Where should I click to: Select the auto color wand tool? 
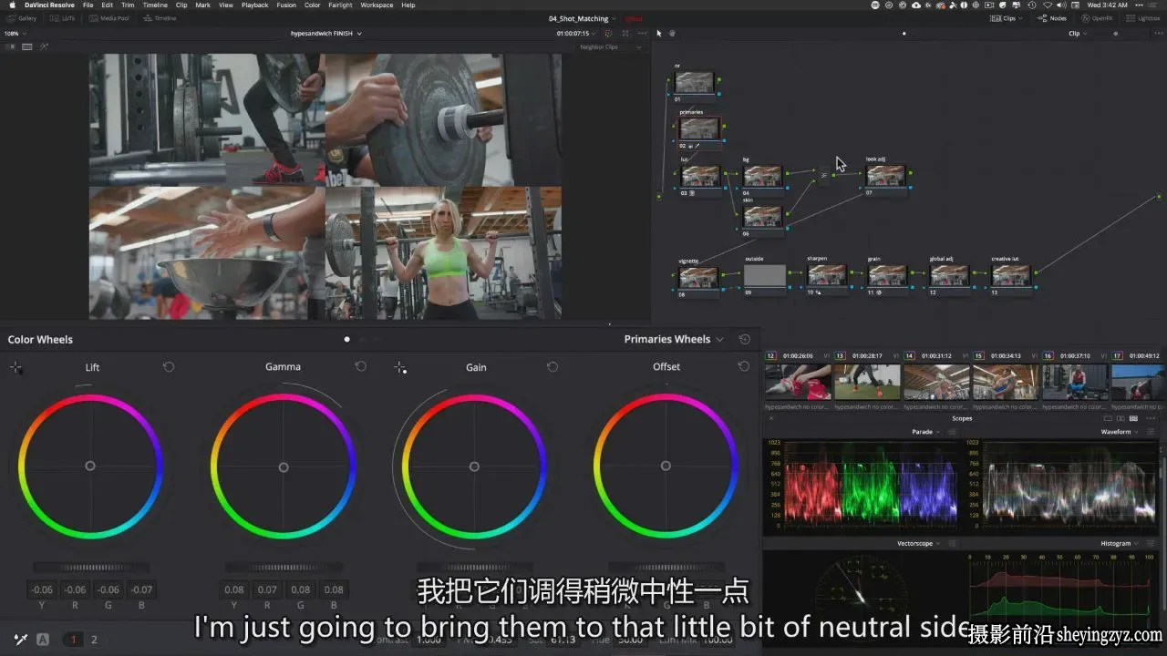(x=20, y=640)
